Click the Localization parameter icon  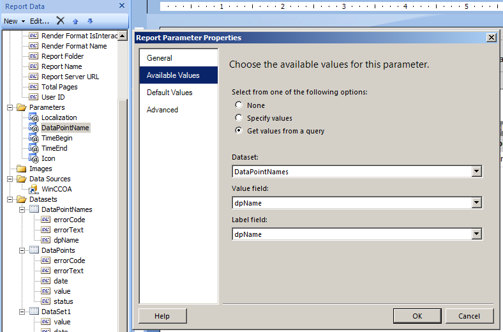point(34,117)
